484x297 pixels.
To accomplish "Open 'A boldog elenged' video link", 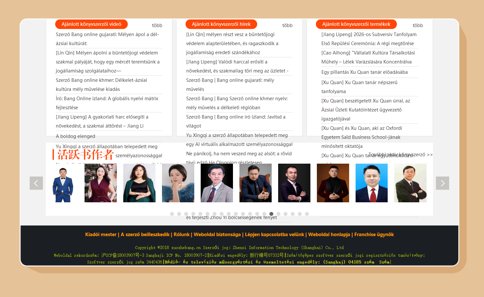I will coord(76,136).
